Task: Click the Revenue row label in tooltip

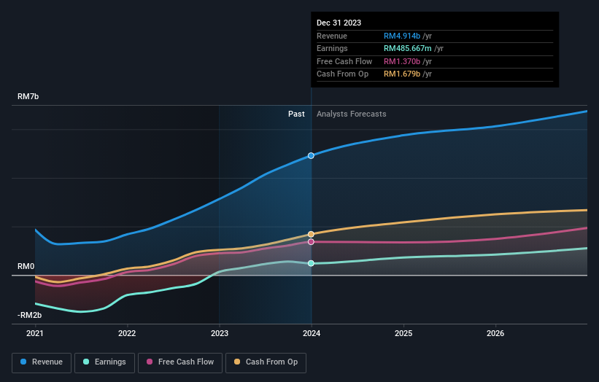Action: 332,36
